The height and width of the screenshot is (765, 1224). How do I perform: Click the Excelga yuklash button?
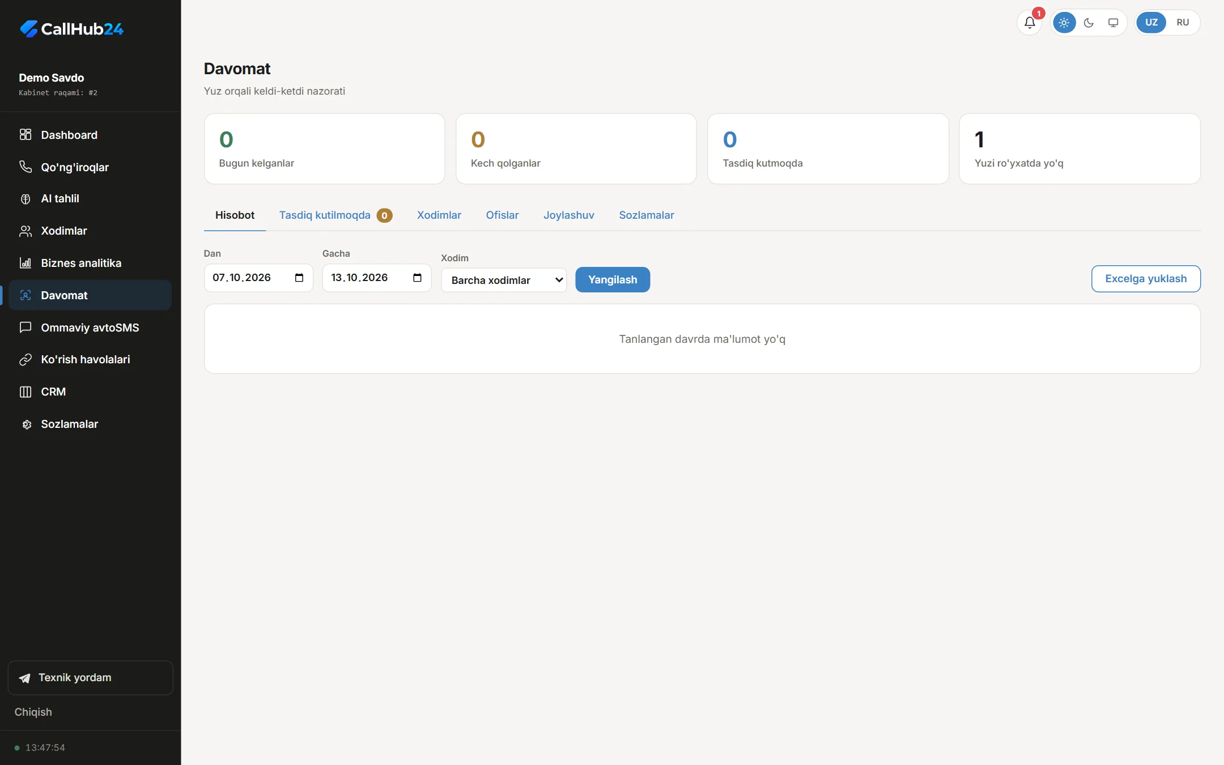click(1146, 279)
